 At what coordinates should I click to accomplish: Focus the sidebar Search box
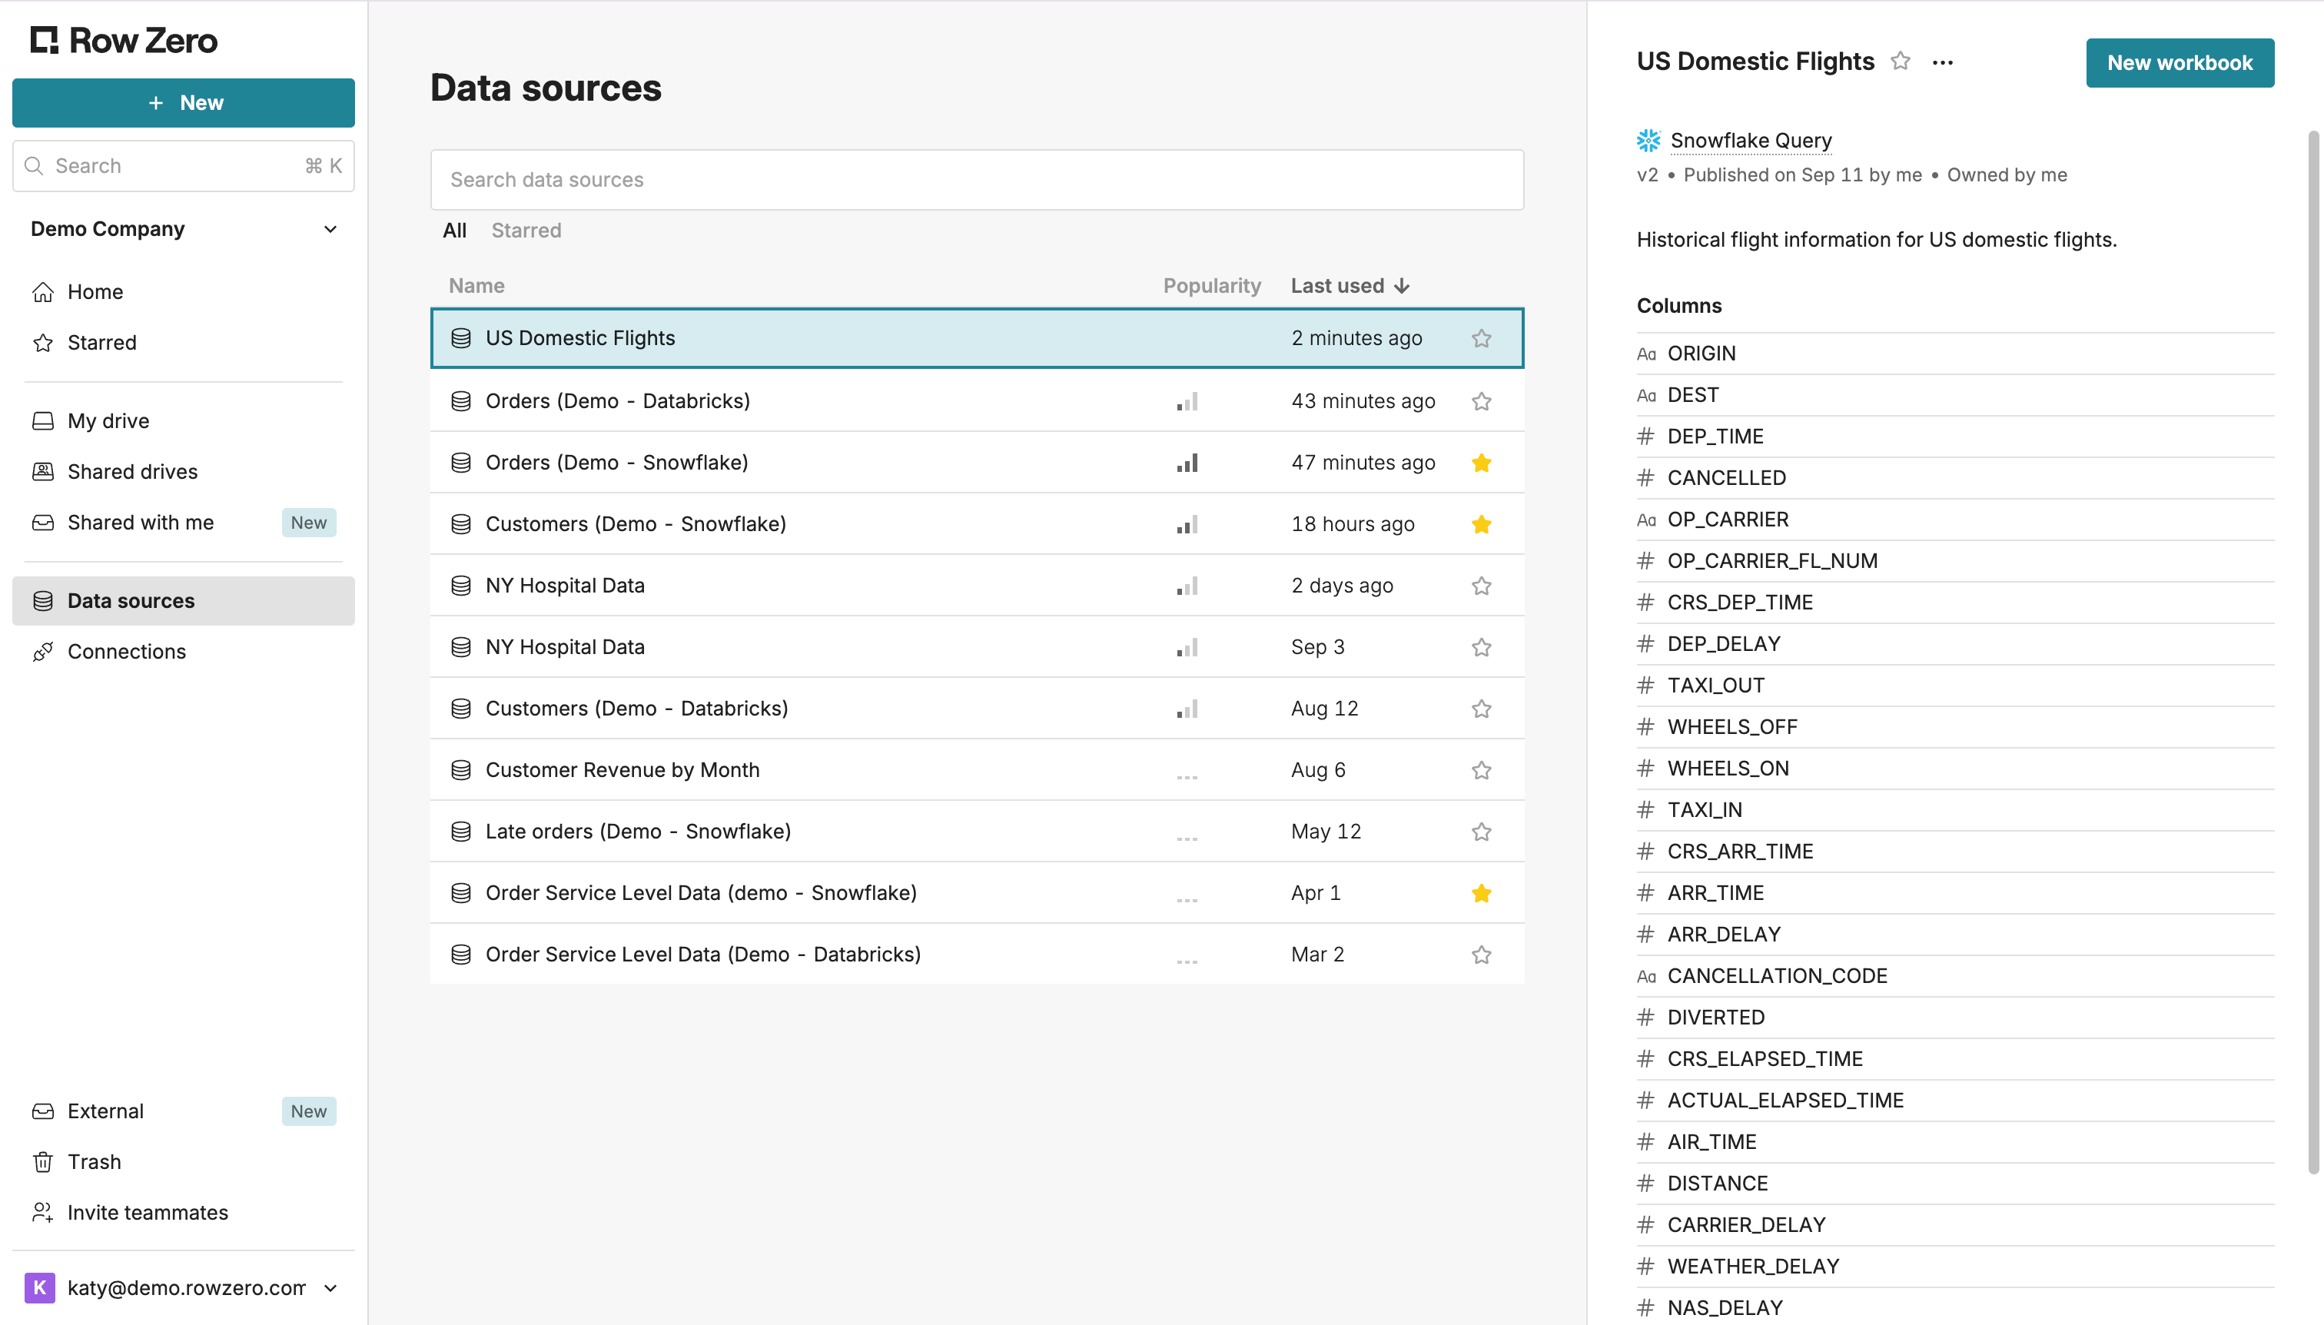coord(183,166)
